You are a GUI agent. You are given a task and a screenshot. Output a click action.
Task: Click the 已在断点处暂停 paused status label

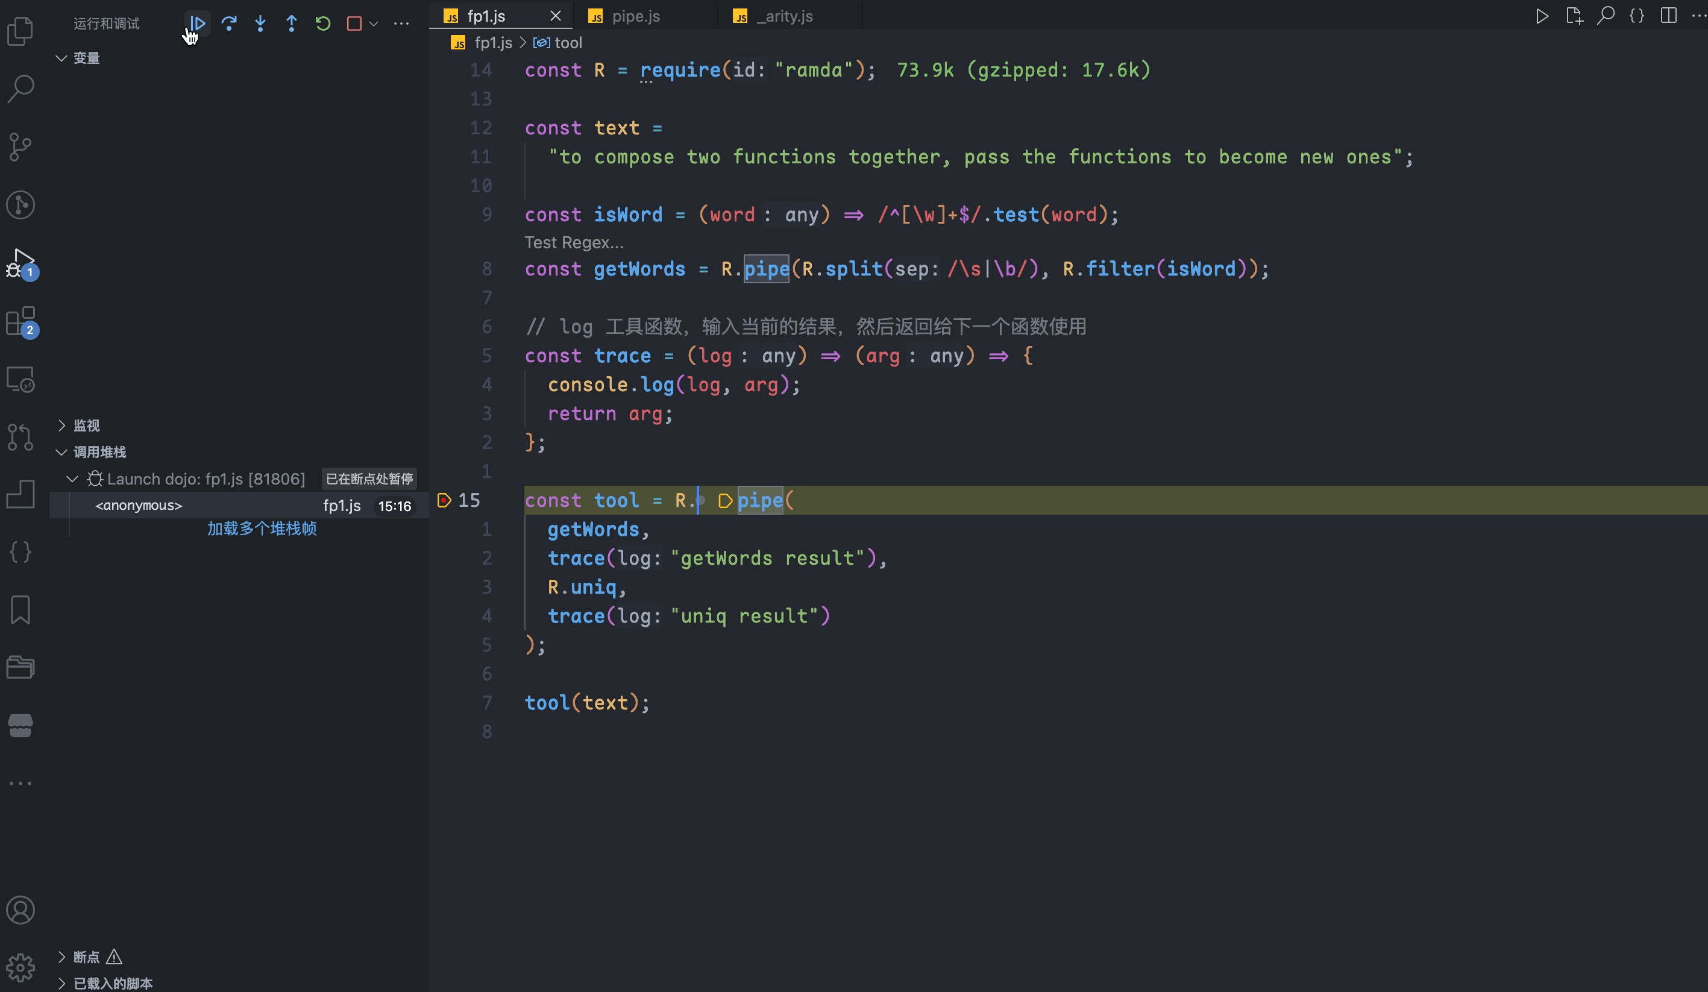369,479
